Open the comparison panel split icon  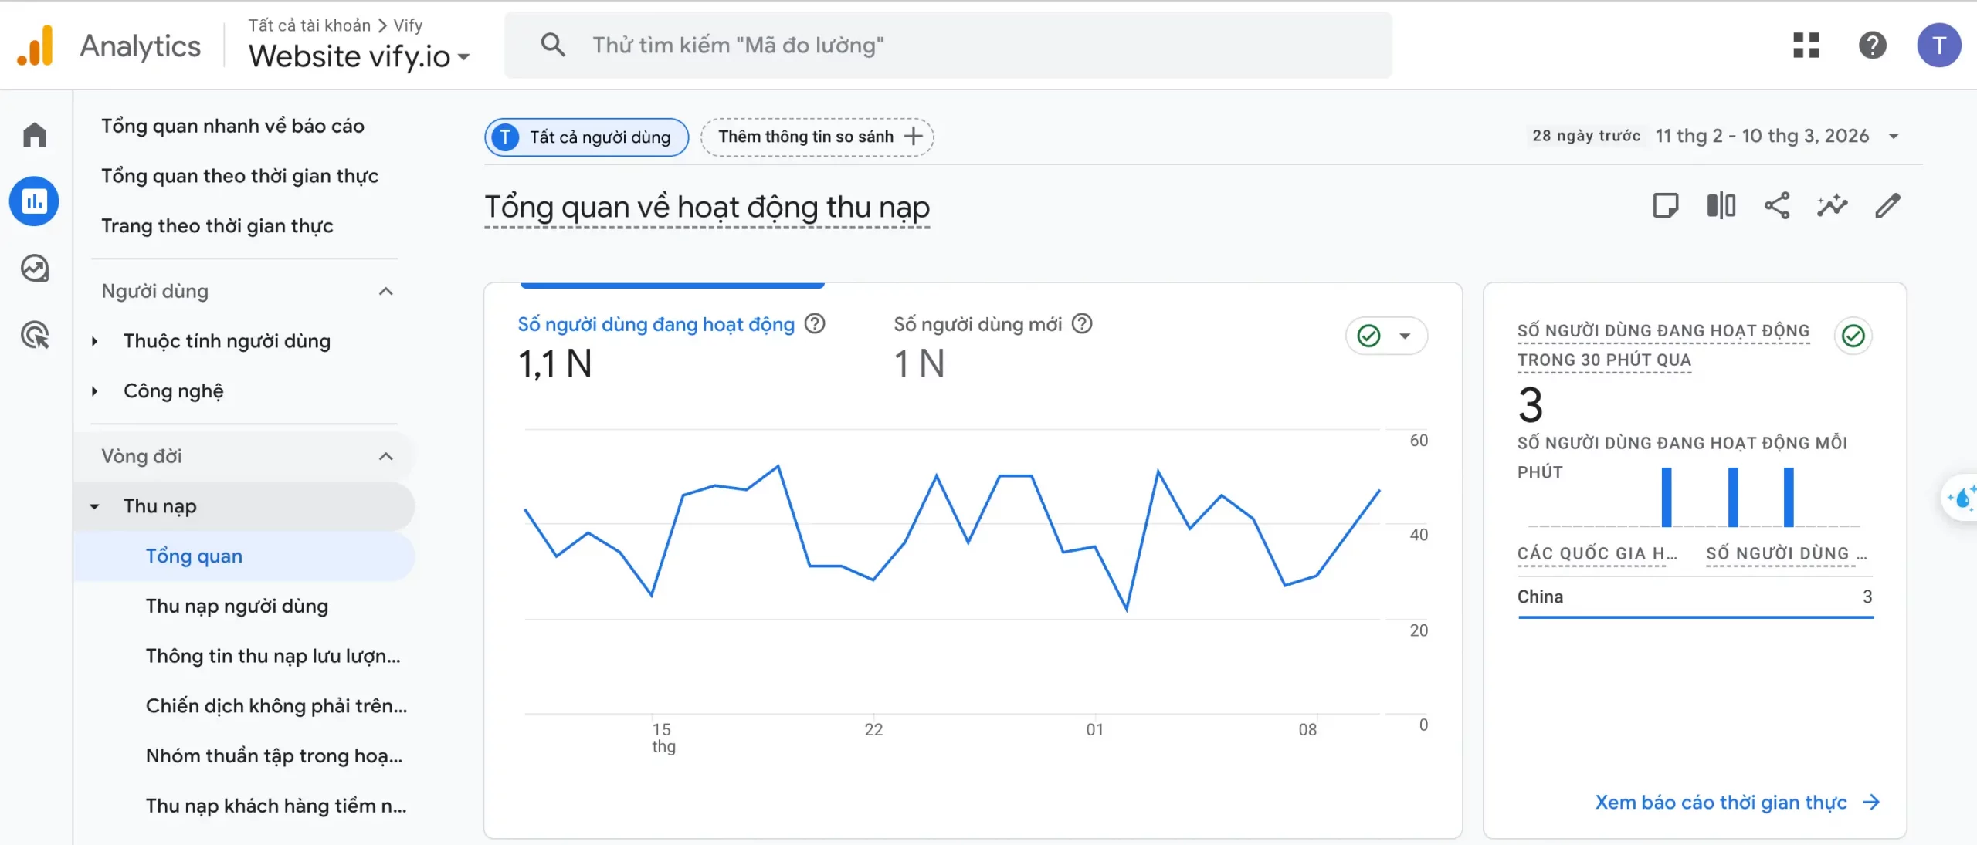[x=1721, y=206]
